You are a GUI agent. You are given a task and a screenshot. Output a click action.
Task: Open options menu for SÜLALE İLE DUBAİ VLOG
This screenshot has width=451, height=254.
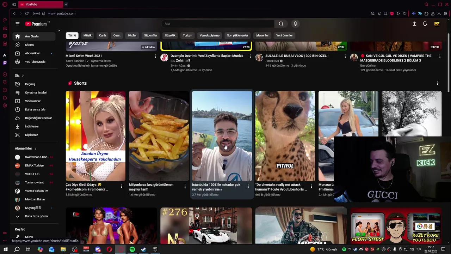pyautogui.click(x=345, y=56)
